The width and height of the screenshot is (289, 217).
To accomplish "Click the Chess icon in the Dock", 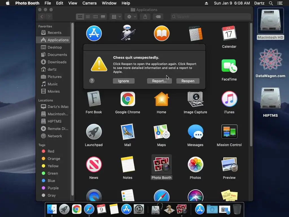I will point(169,209).
